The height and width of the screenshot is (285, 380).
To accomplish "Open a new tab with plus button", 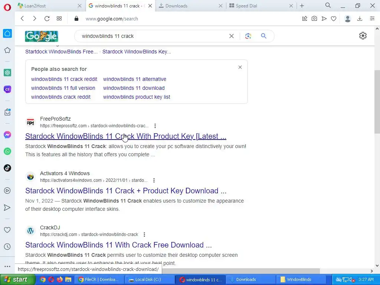I will click(x=302, y=6).
